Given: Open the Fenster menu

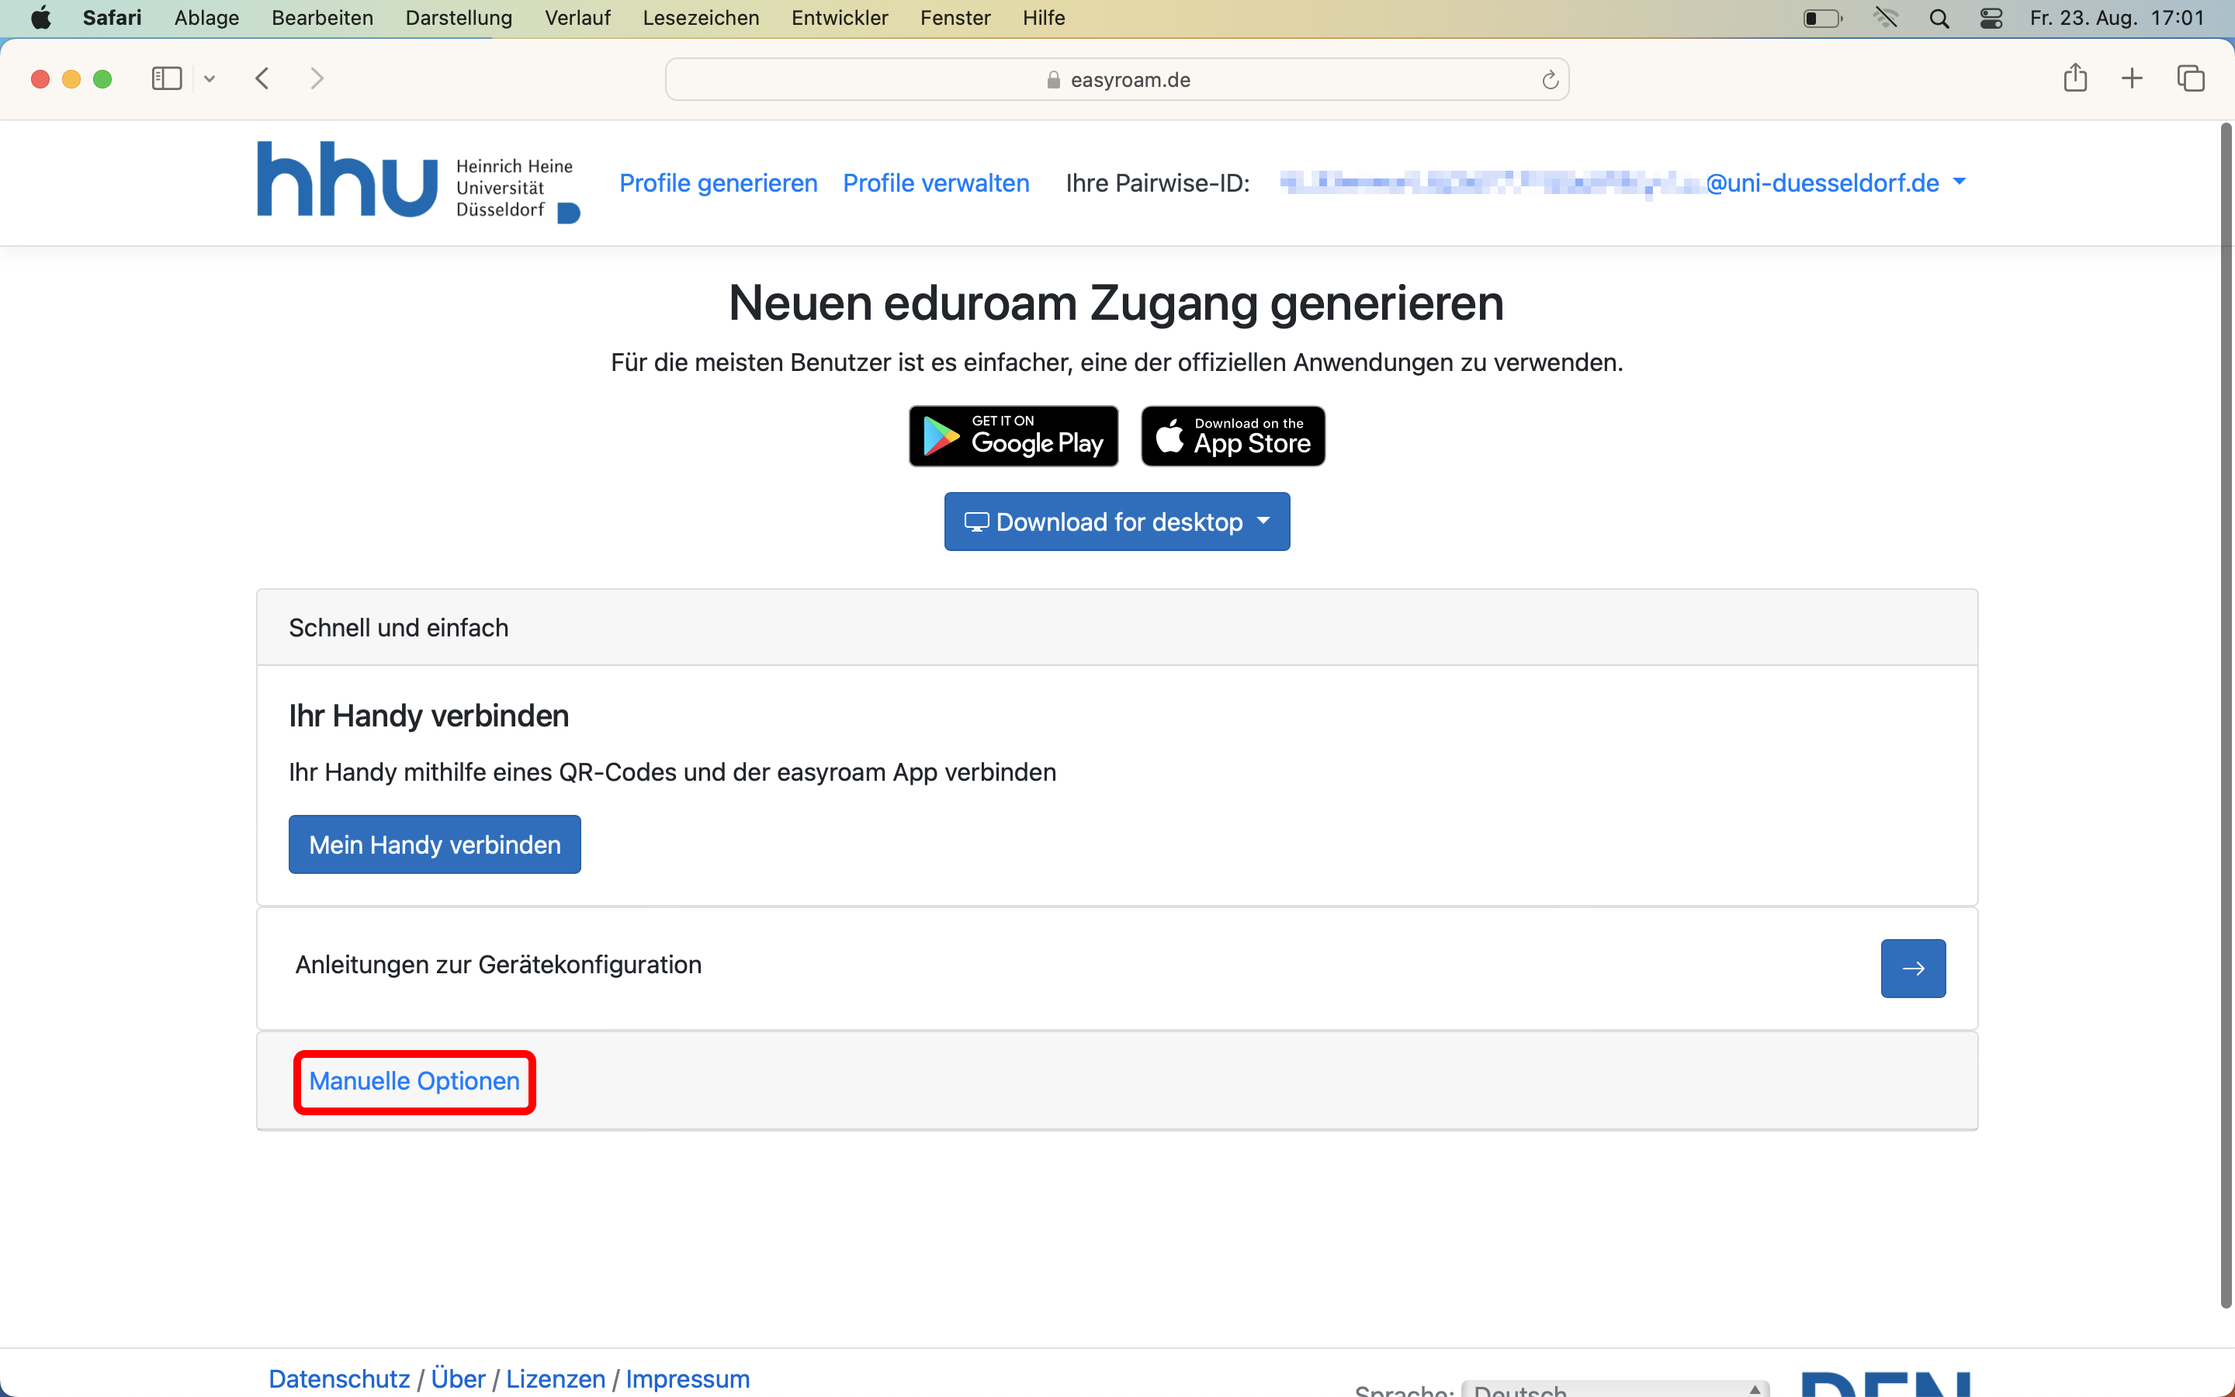Looking at the screenshot, I should click(955, 18).
